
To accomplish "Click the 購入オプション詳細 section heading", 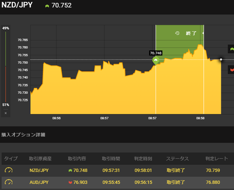I will [23, 135].
